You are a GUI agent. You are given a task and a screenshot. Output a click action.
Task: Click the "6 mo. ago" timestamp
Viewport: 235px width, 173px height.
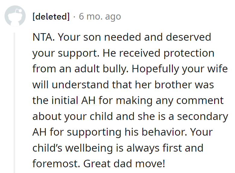pyautogui.click(x=100, y=17)
